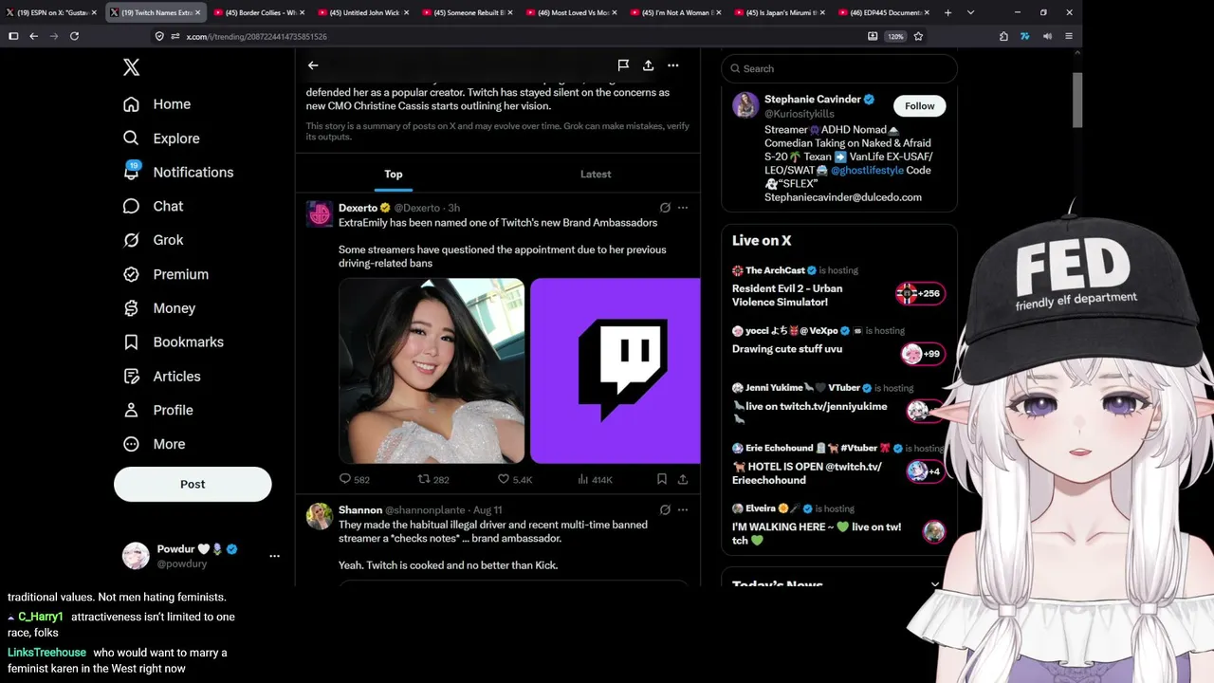Image resolution: width=1214 pixels, height=683 pixels.
Task: Open a new browser tab
Action: tap(947, 12)
